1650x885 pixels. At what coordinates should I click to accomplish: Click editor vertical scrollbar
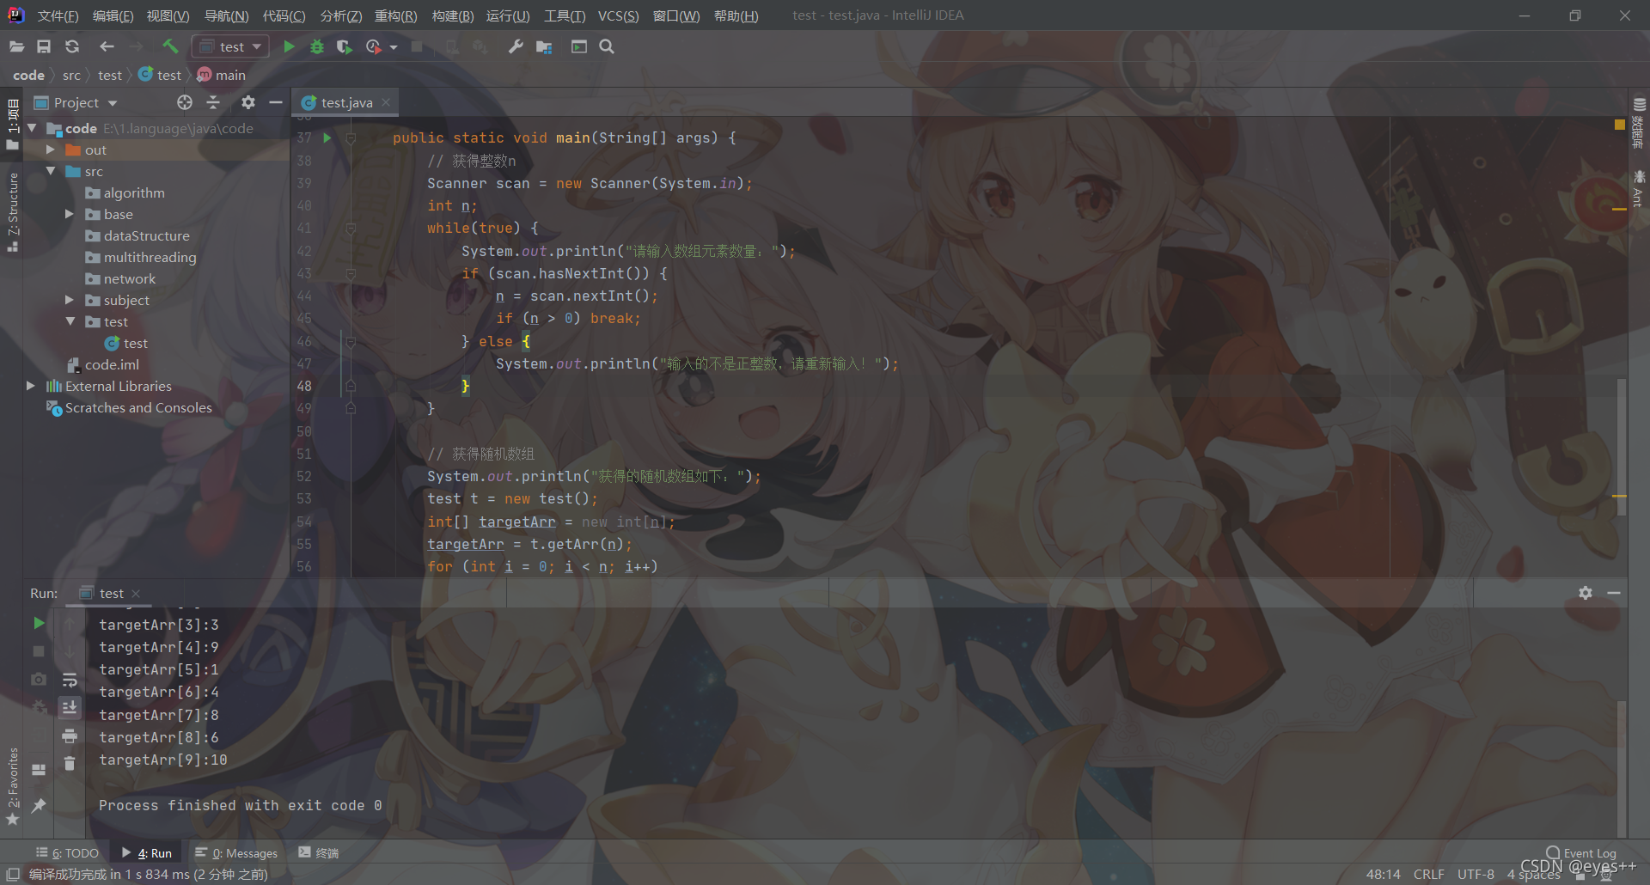pos(1622,447)
